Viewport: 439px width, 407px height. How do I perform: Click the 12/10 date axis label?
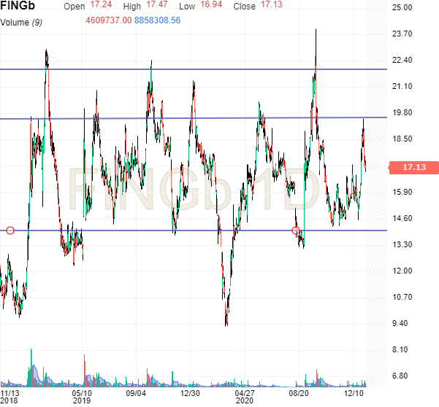[x=355, y=391]
